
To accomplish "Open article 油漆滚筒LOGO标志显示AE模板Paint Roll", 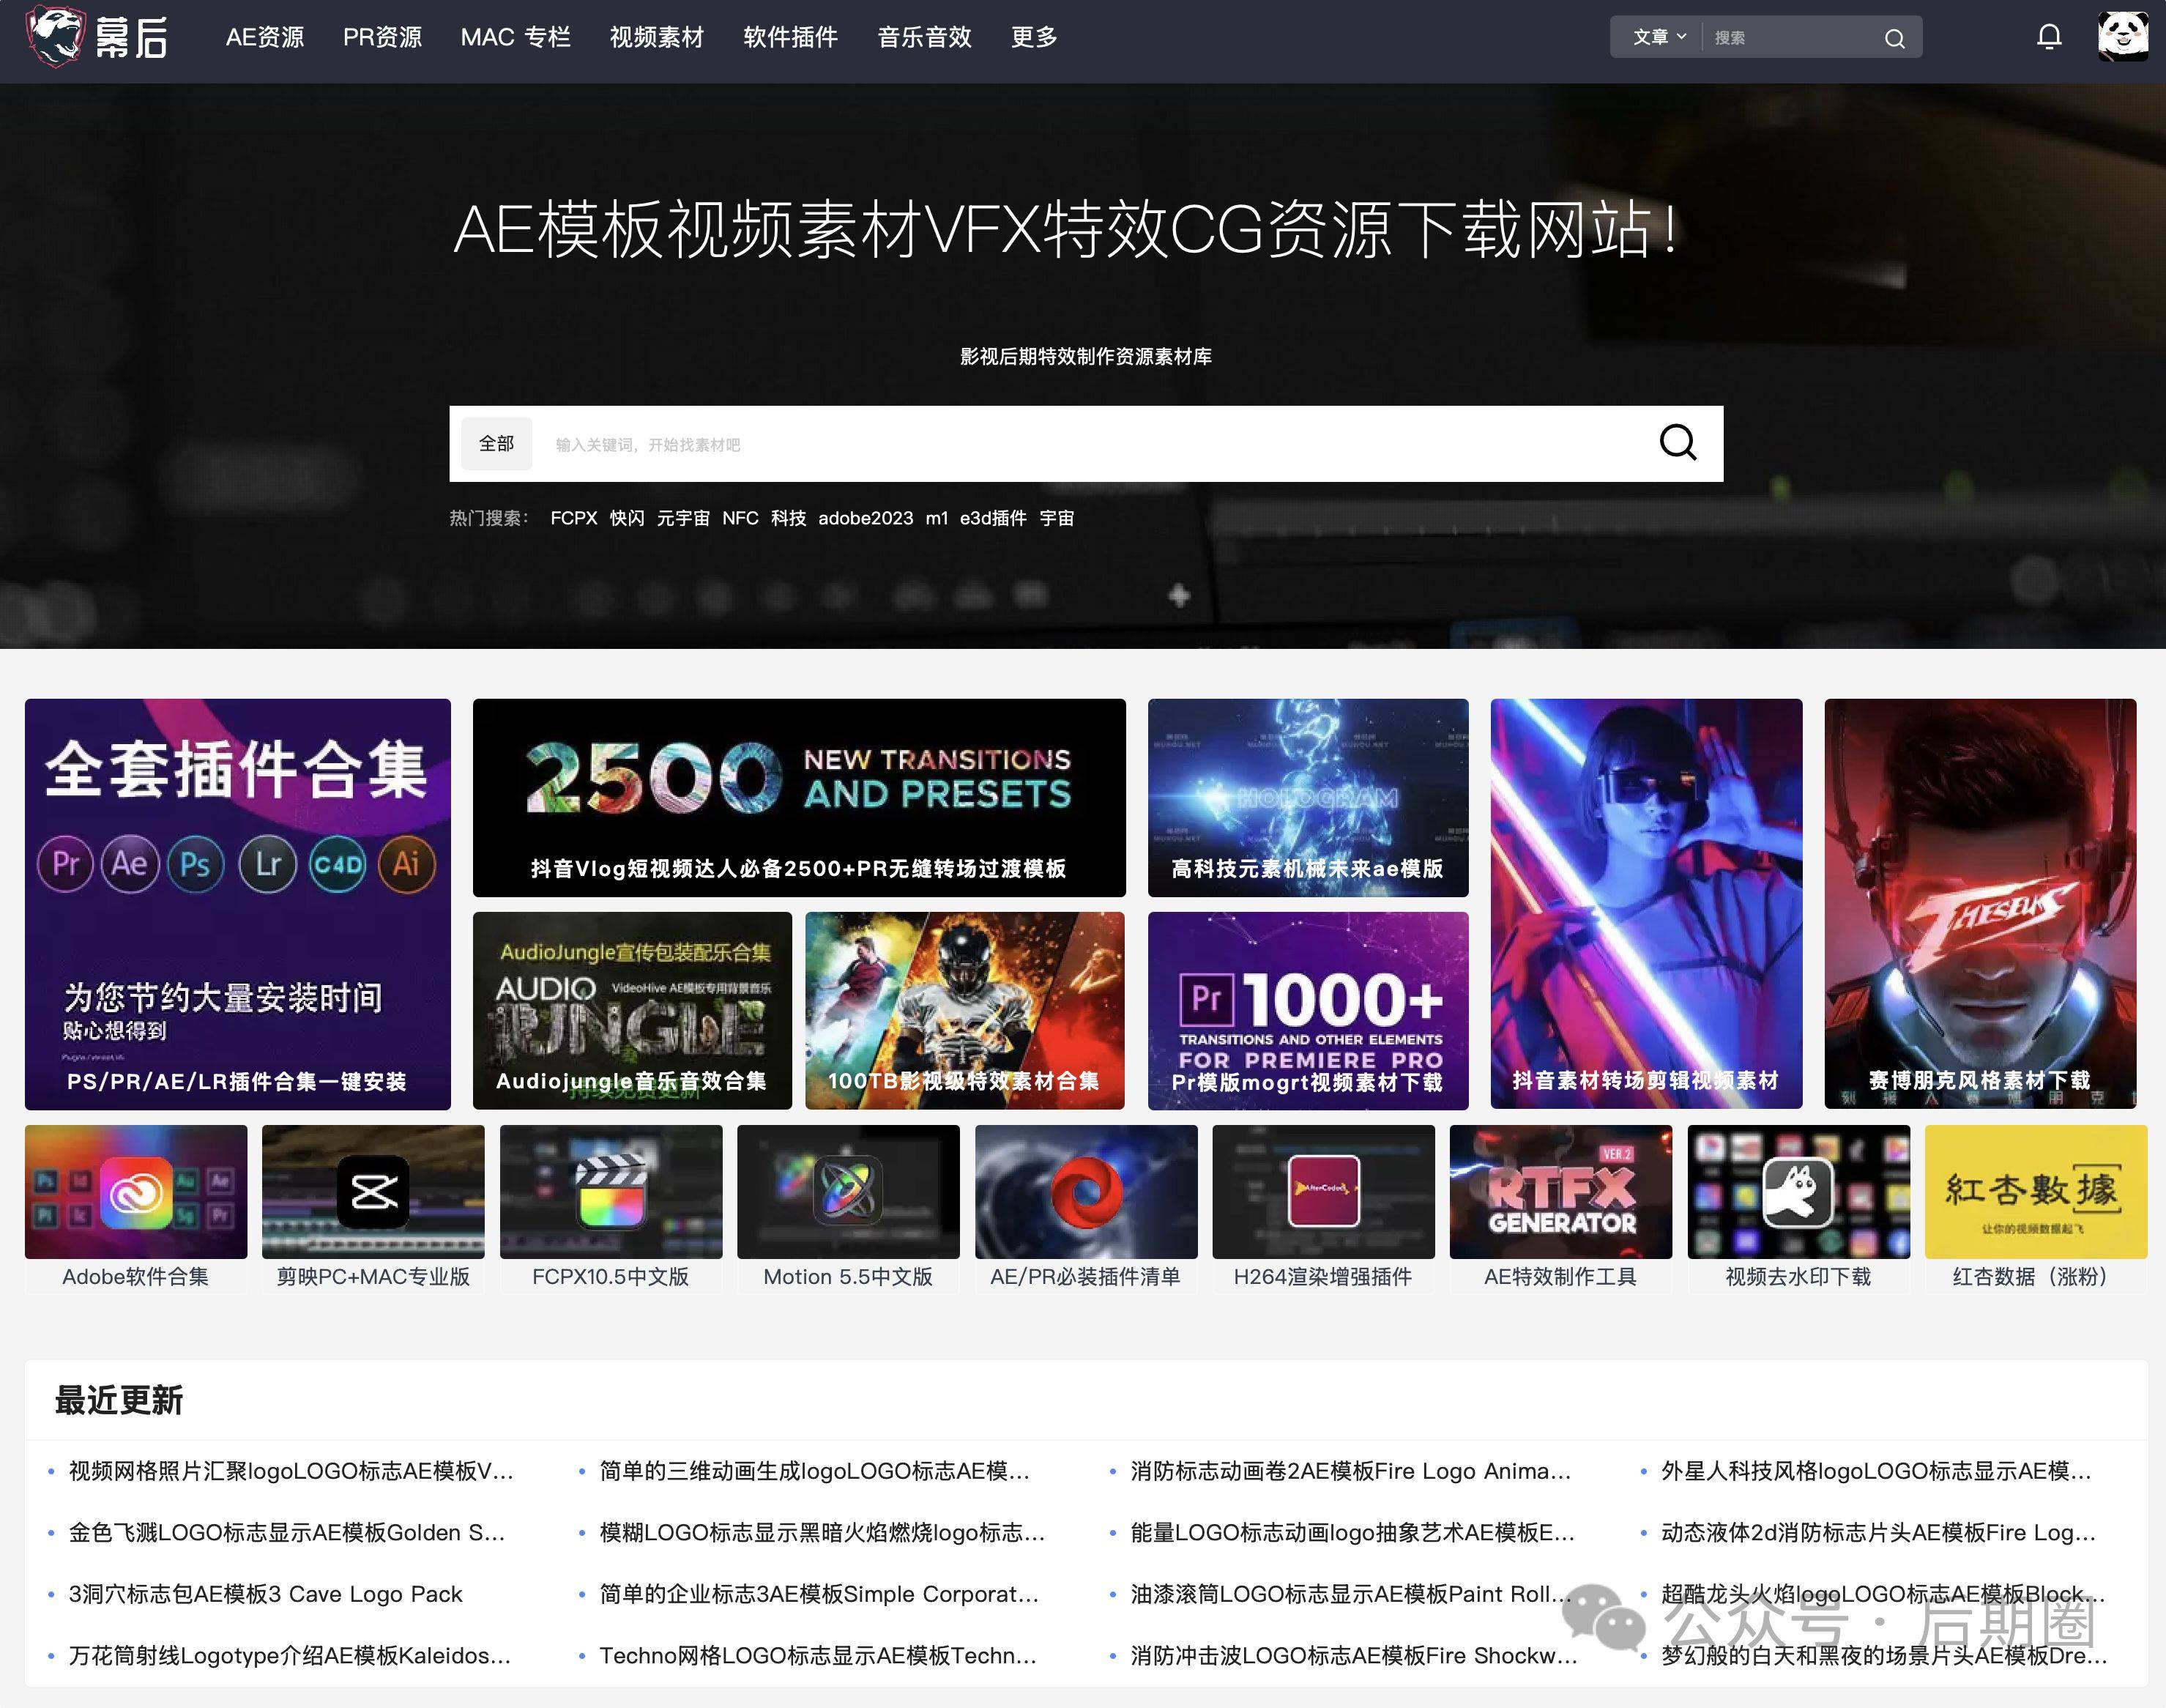I will (1352, 1594).
